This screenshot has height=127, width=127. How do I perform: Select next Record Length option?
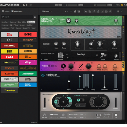point(85,115)
